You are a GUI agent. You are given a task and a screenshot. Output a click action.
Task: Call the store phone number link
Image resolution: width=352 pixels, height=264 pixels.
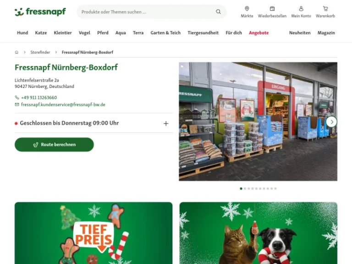39,98
